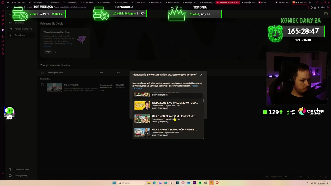Viewport: 331px width, 186px height.
Task: Click the Zarządzanie calendar icon
Action: [x=10, y=35]
